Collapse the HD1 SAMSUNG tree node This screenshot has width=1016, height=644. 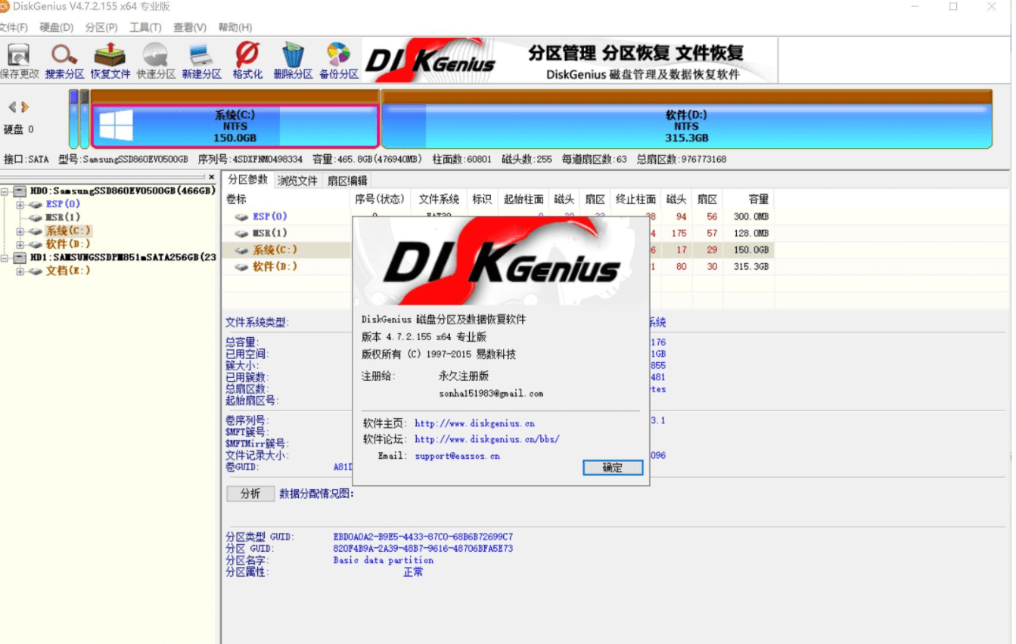point(5,258)
